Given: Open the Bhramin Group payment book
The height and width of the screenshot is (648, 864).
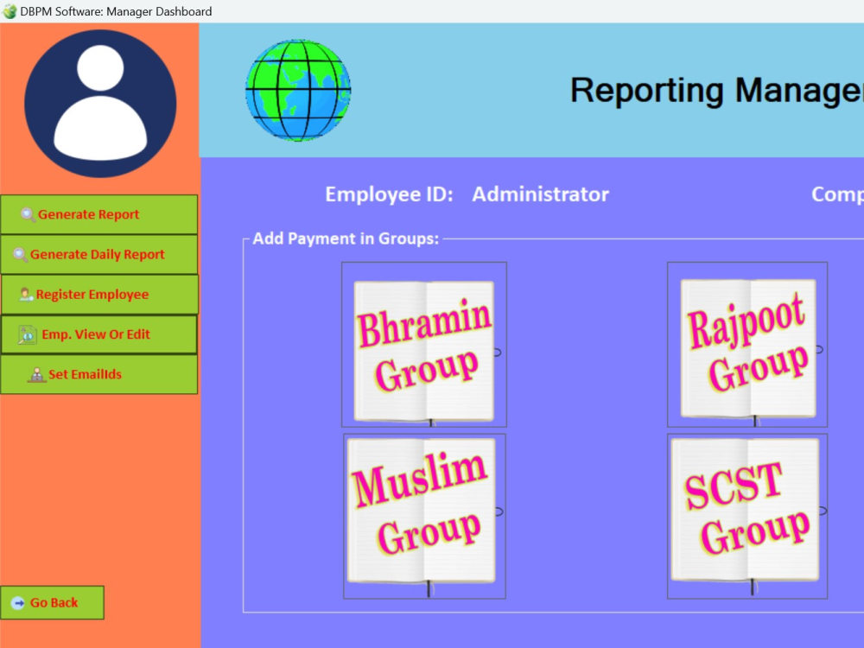Looking at the screenshot, I should click(423, 345).
